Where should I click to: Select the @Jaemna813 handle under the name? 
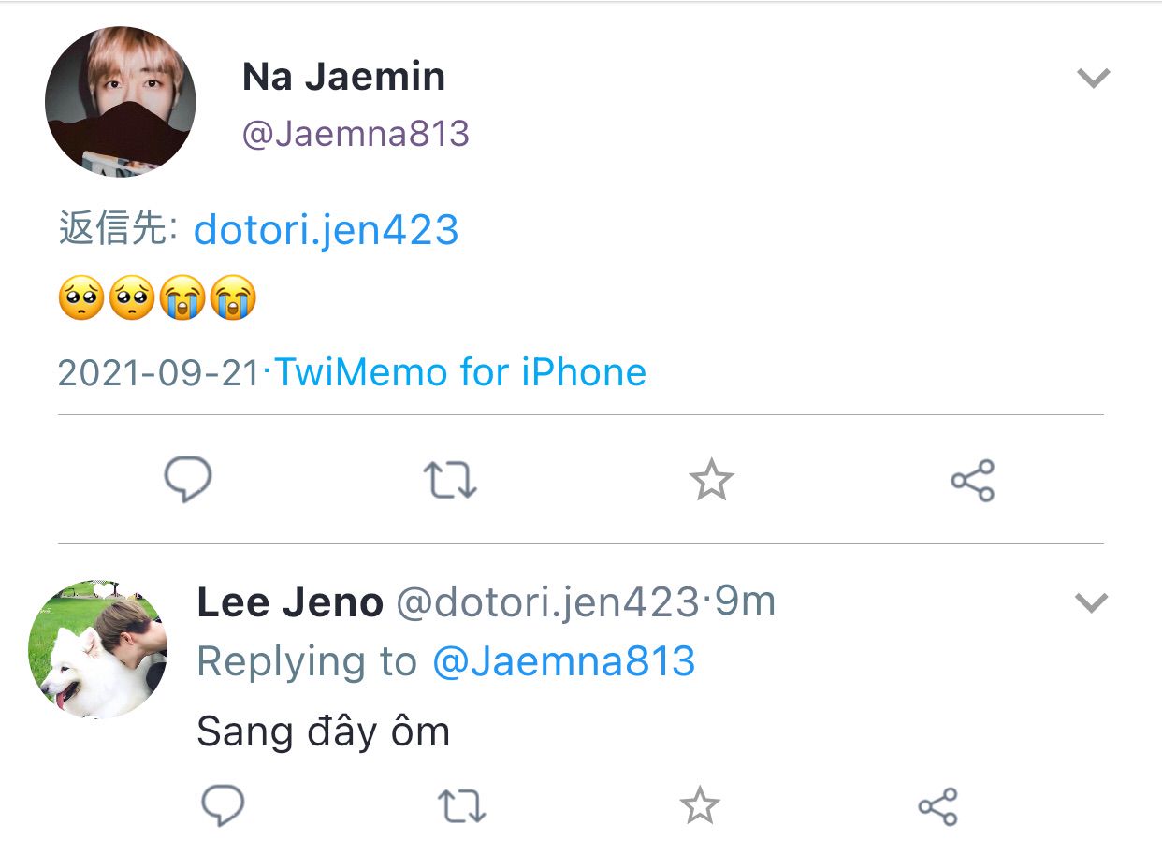pos(356,135)
